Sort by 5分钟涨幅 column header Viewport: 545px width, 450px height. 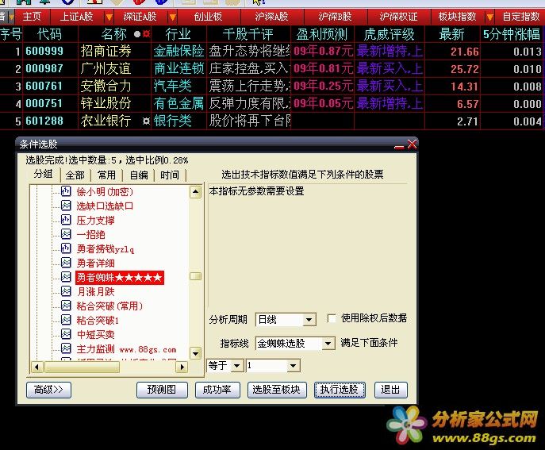coord(512,34)
